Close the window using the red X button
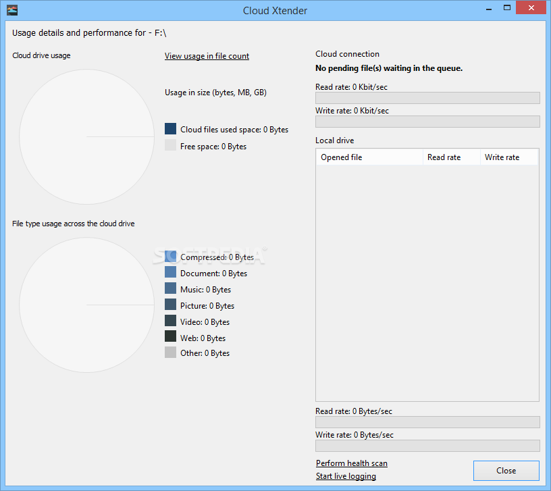This screenshot has height=491, width=551. 531,7
